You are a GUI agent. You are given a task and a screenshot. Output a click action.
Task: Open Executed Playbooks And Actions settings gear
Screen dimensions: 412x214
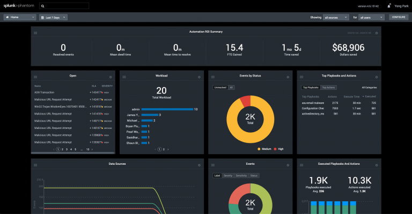[377, 165]
